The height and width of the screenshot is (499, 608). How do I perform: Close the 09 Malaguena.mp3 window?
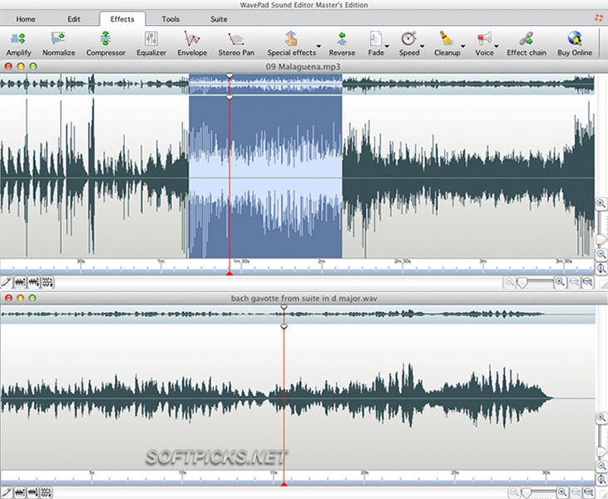click(8, 67)
